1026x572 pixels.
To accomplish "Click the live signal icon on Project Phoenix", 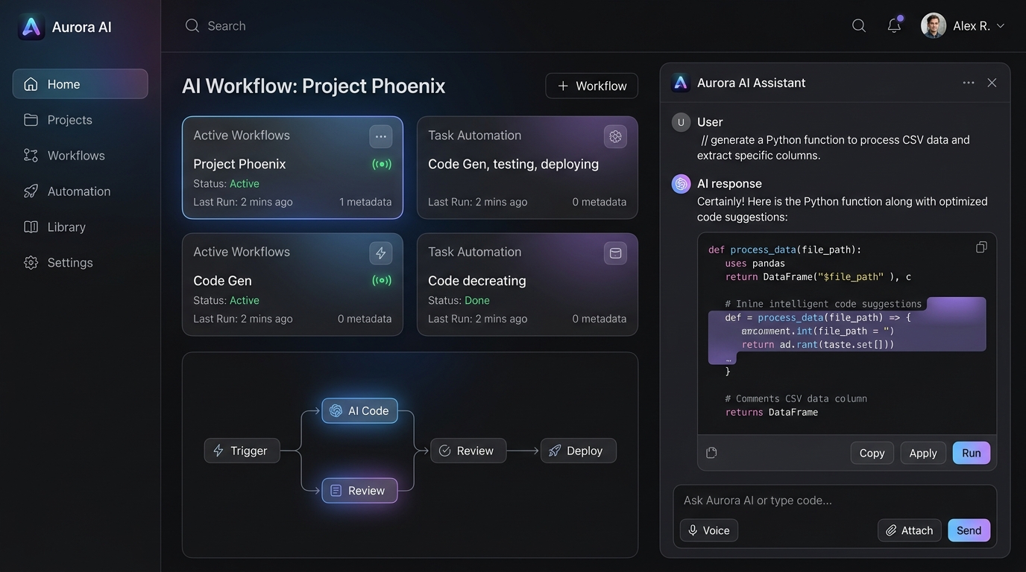I will click(382, 164).
